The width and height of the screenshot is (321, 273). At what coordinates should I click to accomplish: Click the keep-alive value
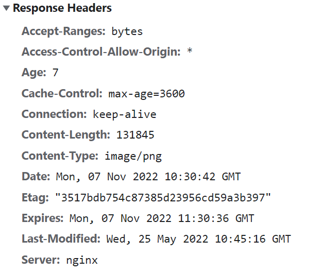click(125, 115)
